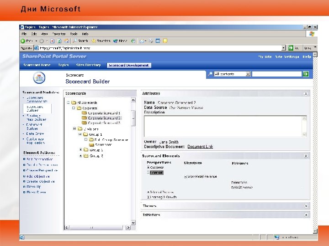Collapse the Corporate tree node
Screen dimensions: 329x246
pos(74,108)
